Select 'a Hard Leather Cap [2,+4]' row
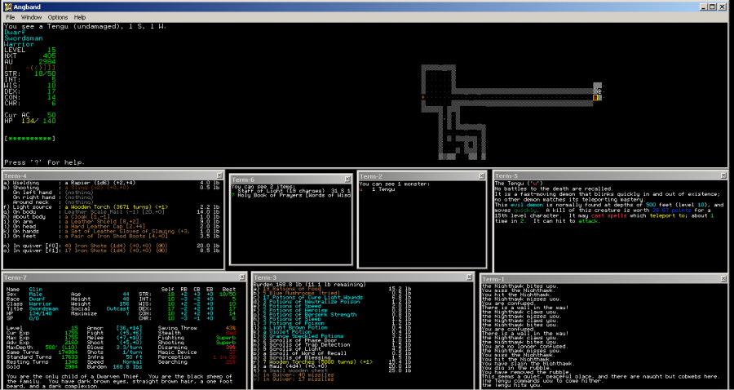Image resolution: width=734 pixels, height=390 pixels. (112, 226)
